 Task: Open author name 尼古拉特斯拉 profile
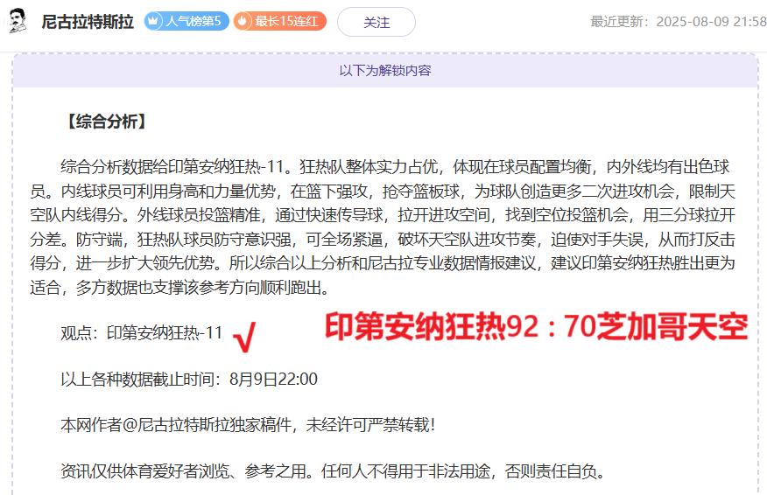click(x=87, y=22)
